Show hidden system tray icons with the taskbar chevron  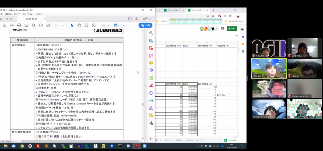coord(198,146)
